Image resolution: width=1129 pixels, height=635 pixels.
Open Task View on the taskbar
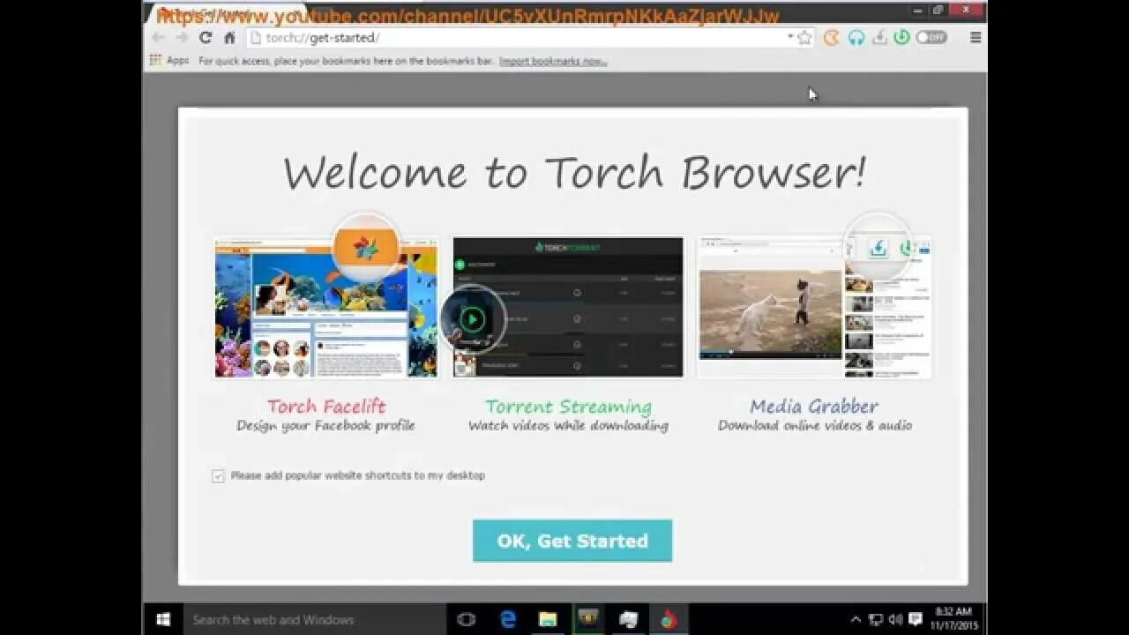(x=467, y=619)
